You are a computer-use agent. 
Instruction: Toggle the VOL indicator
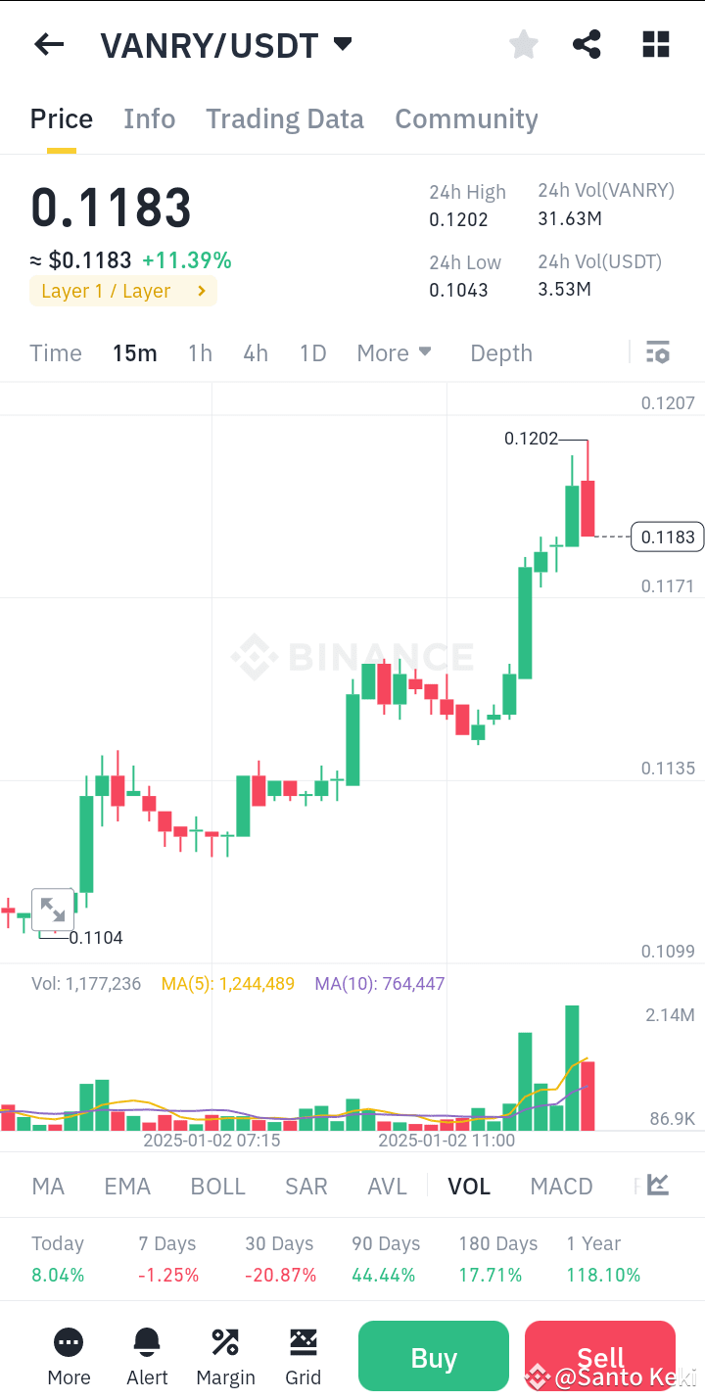point(469,1185)
